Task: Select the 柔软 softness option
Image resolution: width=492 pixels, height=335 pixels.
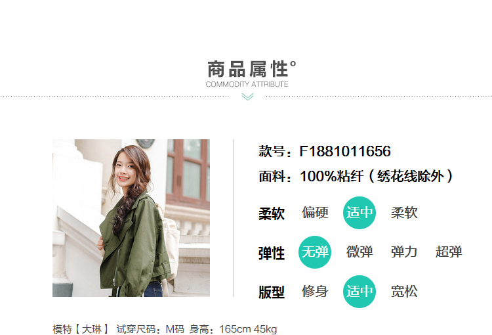Action: (x=404, y=213)
